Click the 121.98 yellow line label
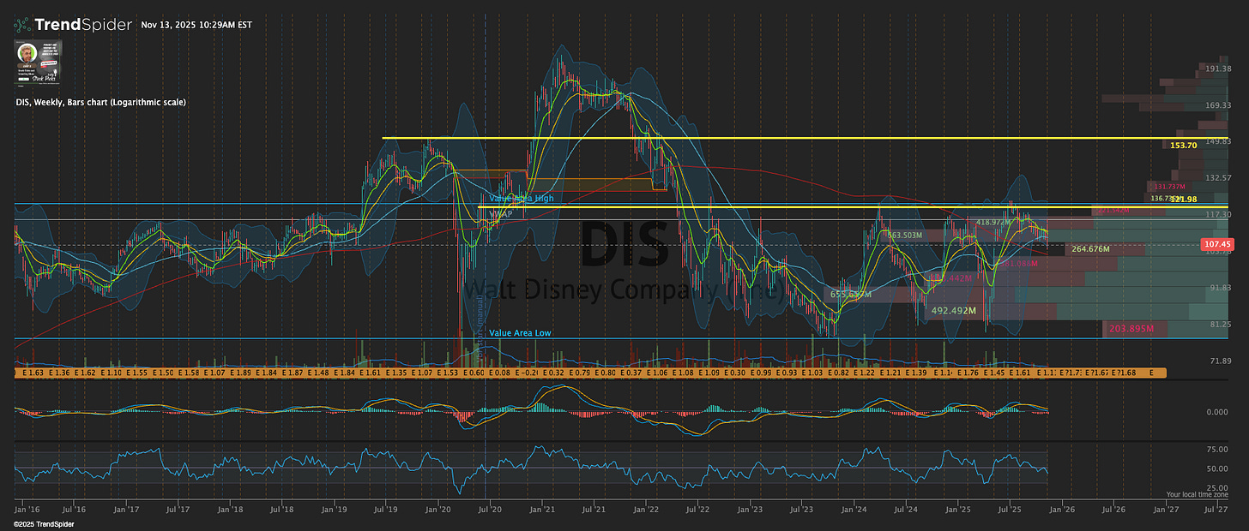1249x531 pixels. tap(1183, 199)
